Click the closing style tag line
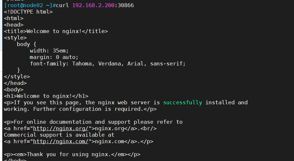The image size is (294, 161). point(17,77)
